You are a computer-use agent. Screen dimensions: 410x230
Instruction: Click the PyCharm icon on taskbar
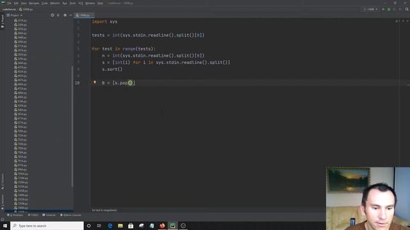pyautogui.click(x=172, y=226)
